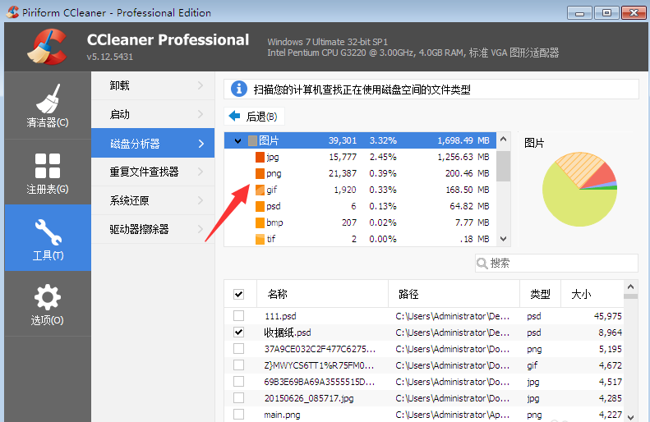Click the blue back arrow icon

click(235, 117)
